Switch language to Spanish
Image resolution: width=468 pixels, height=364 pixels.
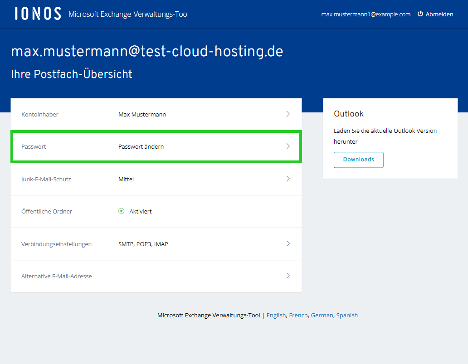click(x=347, y=315)
